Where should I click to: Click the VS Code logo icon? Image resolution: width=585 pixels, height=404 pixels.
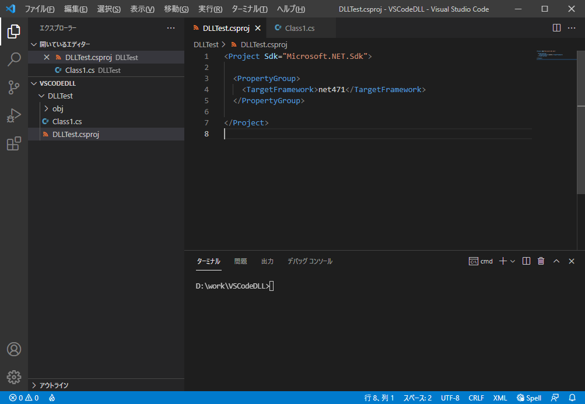tap(10, 9)
